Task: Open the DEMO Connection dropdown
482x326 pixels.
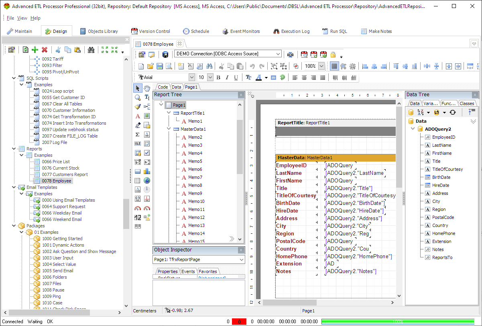Action: (x=278, y=54)
